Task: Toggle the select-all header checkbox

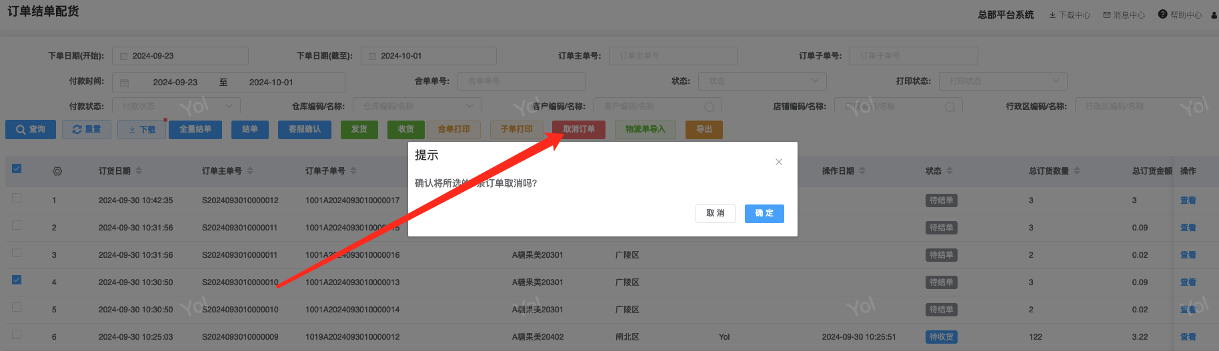Action: point(17,169)
